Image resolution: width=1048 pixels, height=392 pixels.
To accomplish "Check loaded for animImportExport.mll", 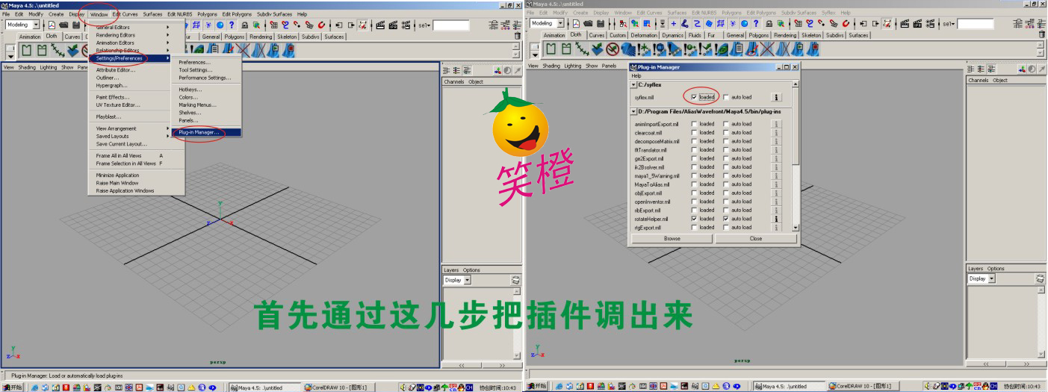I will coord(694,124).
